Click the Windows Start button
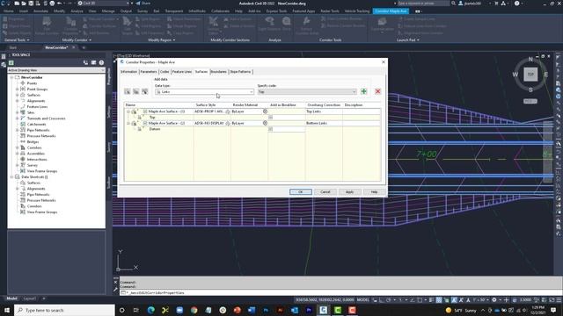This screenshot has width=563, height=316. pyautogui.click(x=7, y=310)
